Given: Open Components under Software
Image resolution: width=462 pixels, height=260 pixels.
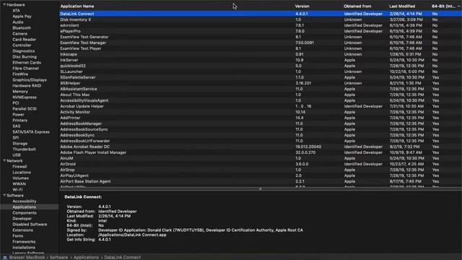Looking at the screenshot, I should pyautogui.click(x=25, y=213).
